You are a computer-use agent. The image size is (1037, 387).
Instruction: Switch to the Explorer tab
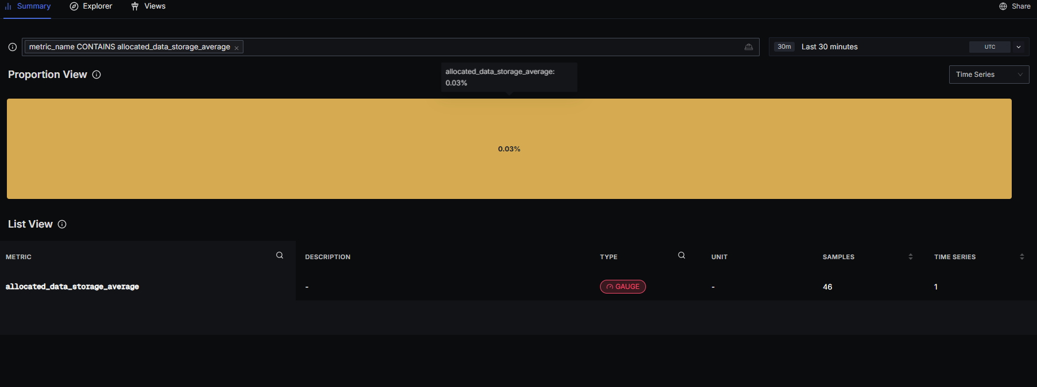(x=91, y=6)
